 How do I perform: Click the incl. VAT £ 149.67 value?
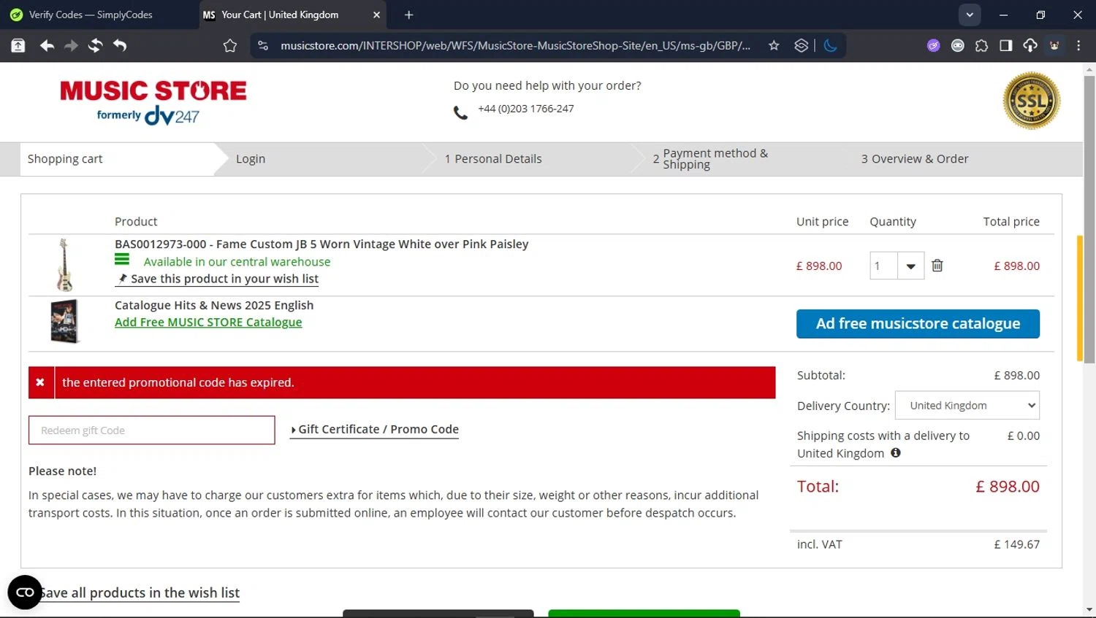(x=1016, y=544)
